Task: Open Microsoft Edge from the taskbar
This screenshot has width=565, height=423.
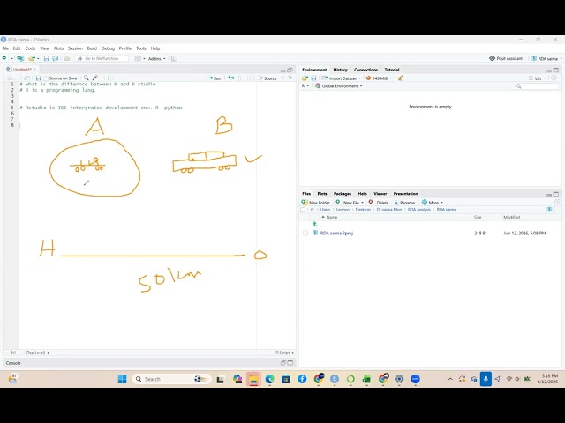Action: pos(269,379)
